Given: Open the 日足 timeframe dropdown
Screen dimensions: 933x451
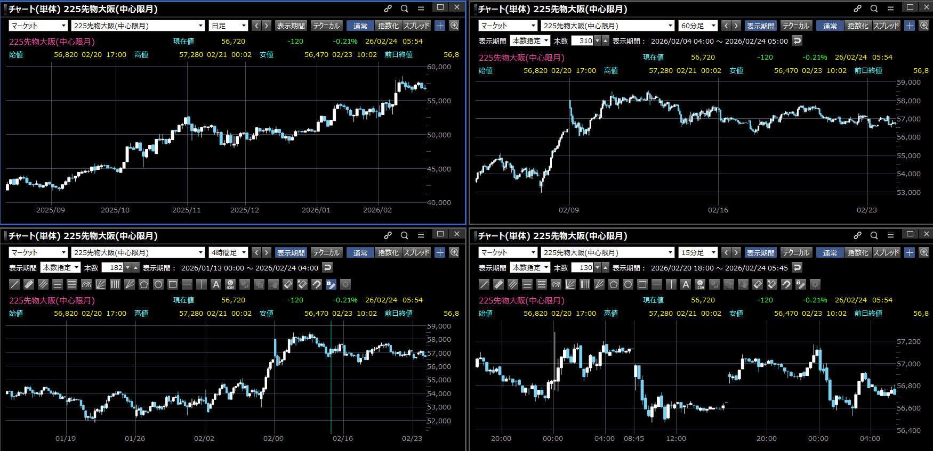Looking at the screenshot, I should click(229, 26).
